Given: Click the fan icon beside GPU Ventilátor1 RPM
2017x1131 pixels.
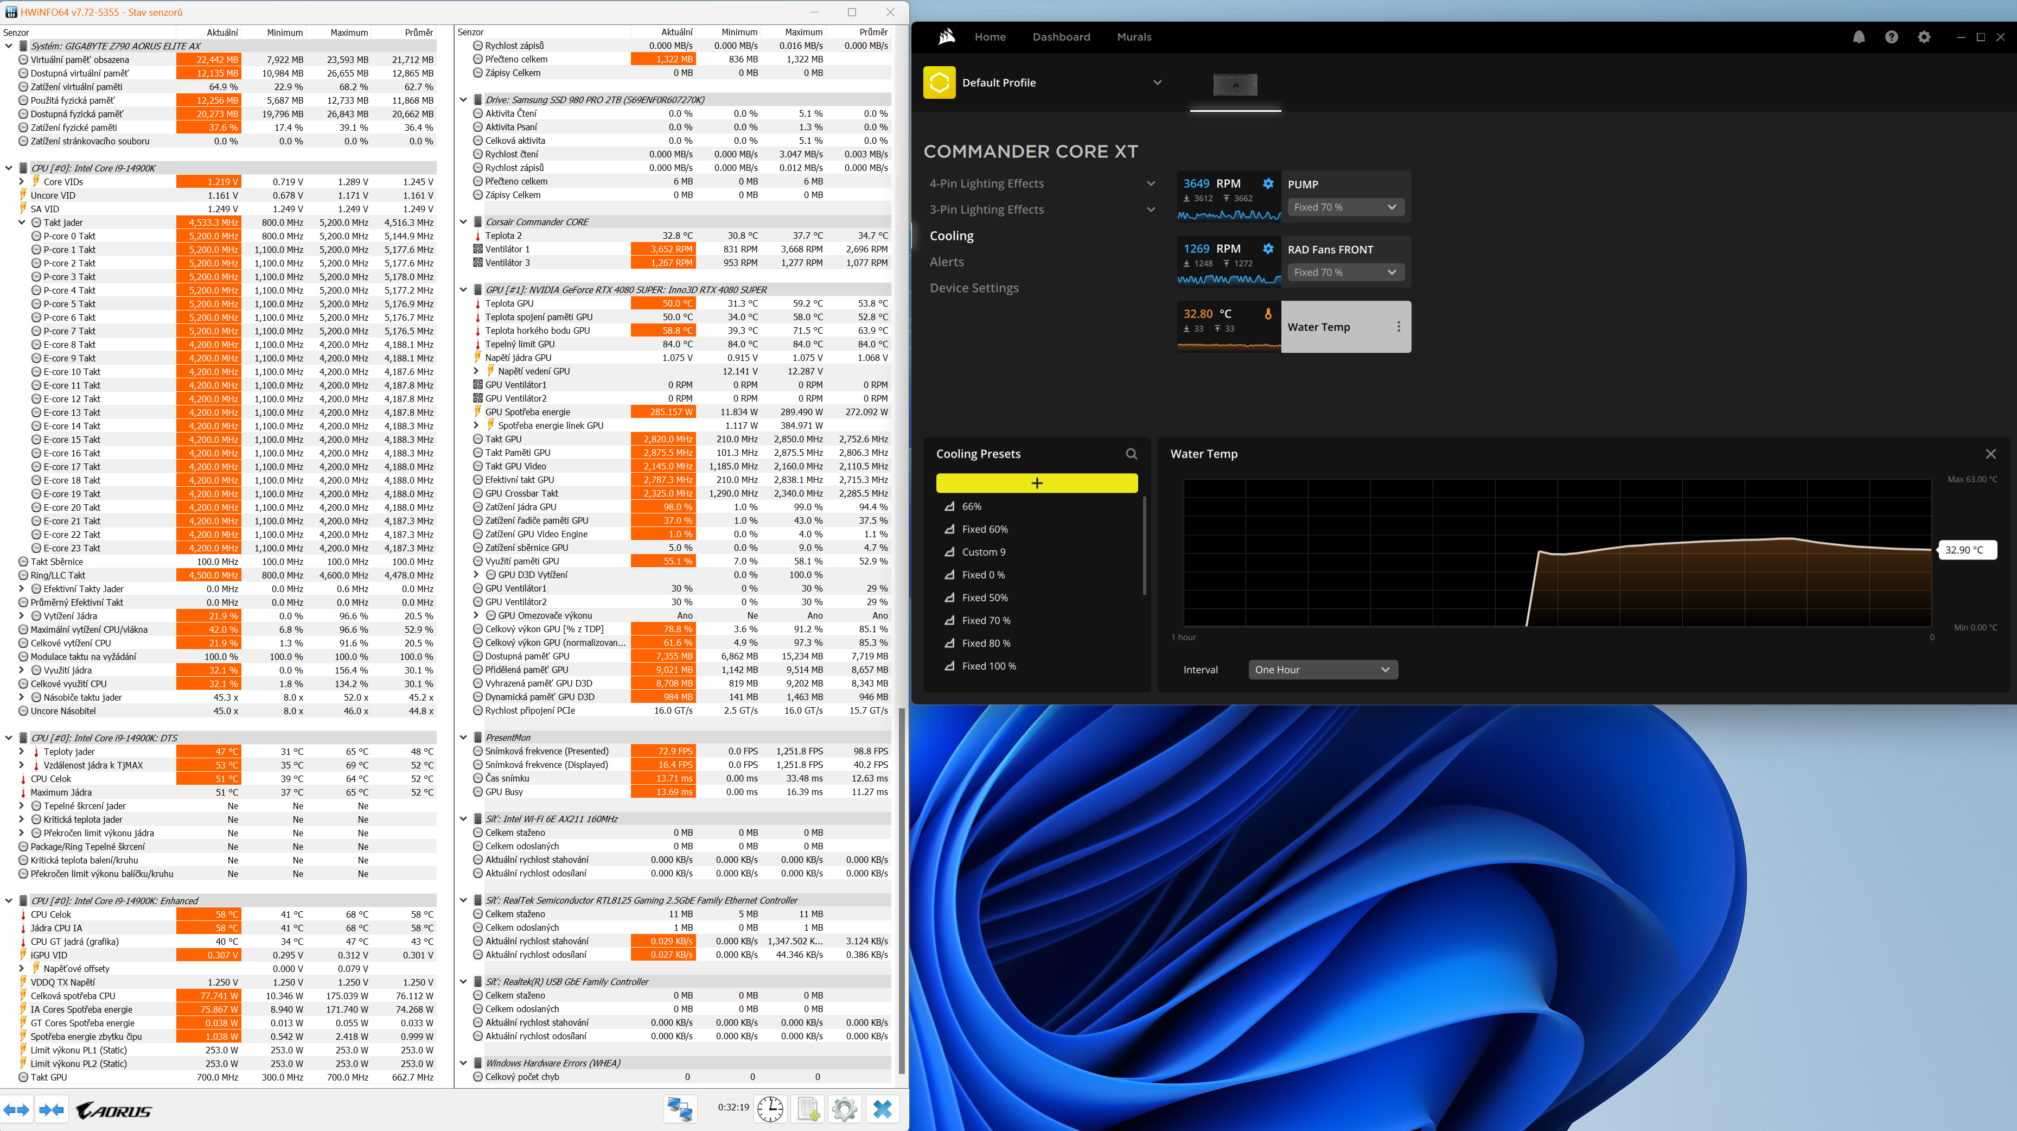Looking at the screenshot, I should pos(477,385).
